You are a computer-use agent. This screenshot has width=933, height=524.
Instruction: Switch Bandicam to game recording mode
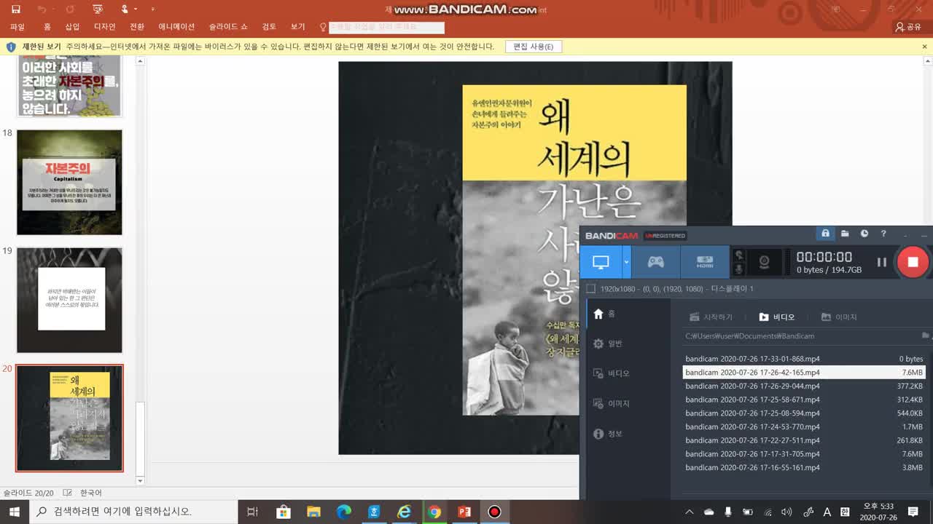[x=656, y=262]
